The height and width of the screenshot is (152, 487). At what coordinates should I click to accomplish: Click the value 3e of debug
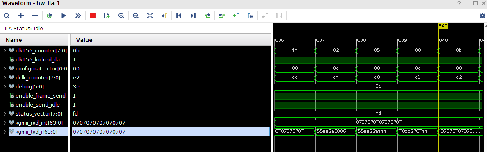coord(76,86)
